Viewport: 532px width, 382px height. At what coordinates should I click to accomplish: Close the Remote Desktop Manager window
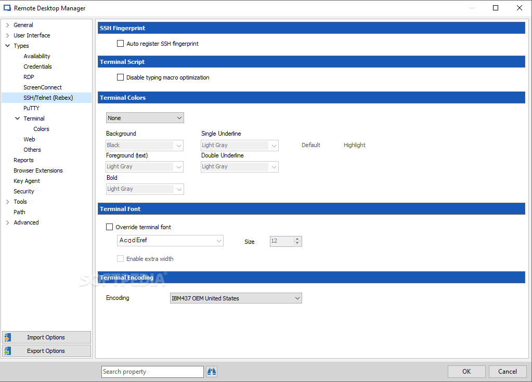(x=520, y=8)
